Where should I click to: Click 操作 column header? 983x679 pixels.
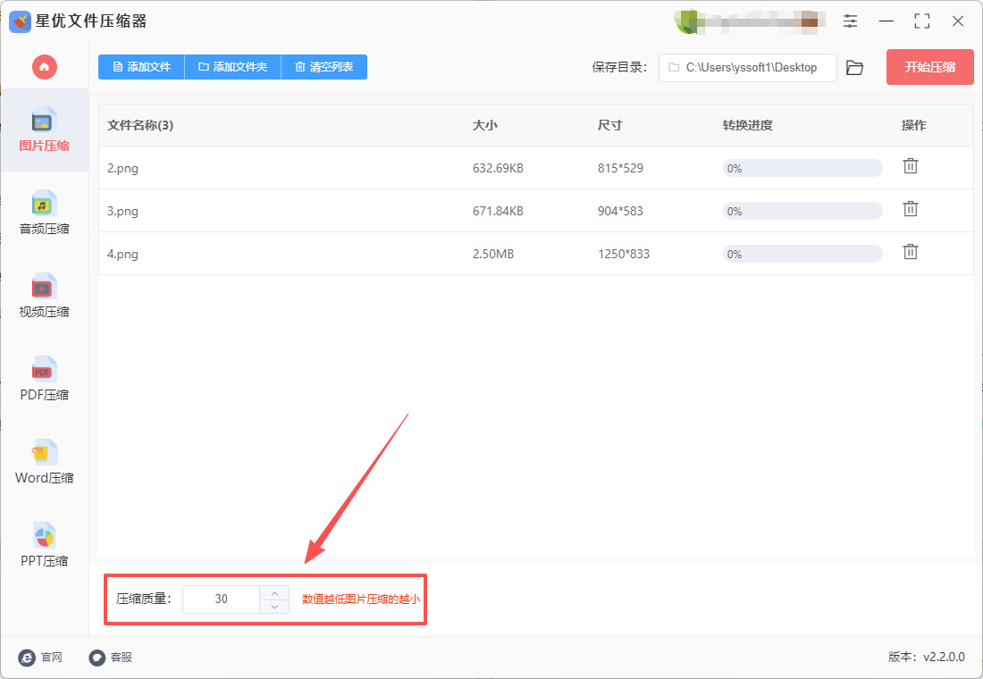[914, 125]
